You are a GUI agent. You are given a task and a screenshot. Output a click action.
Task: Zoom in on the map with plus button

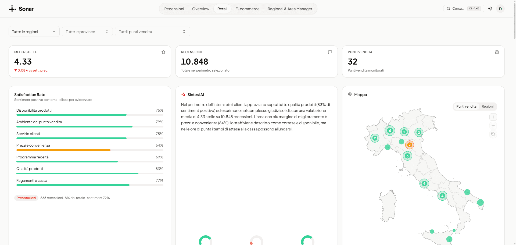[x=493, y=117]
